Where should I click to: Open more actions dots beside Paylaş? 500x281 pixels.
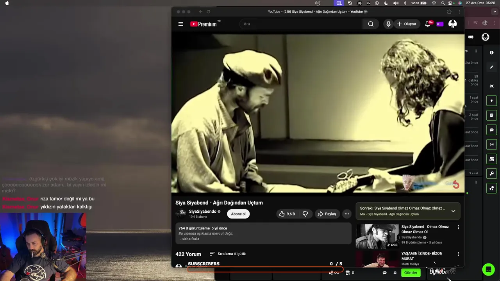347,214
